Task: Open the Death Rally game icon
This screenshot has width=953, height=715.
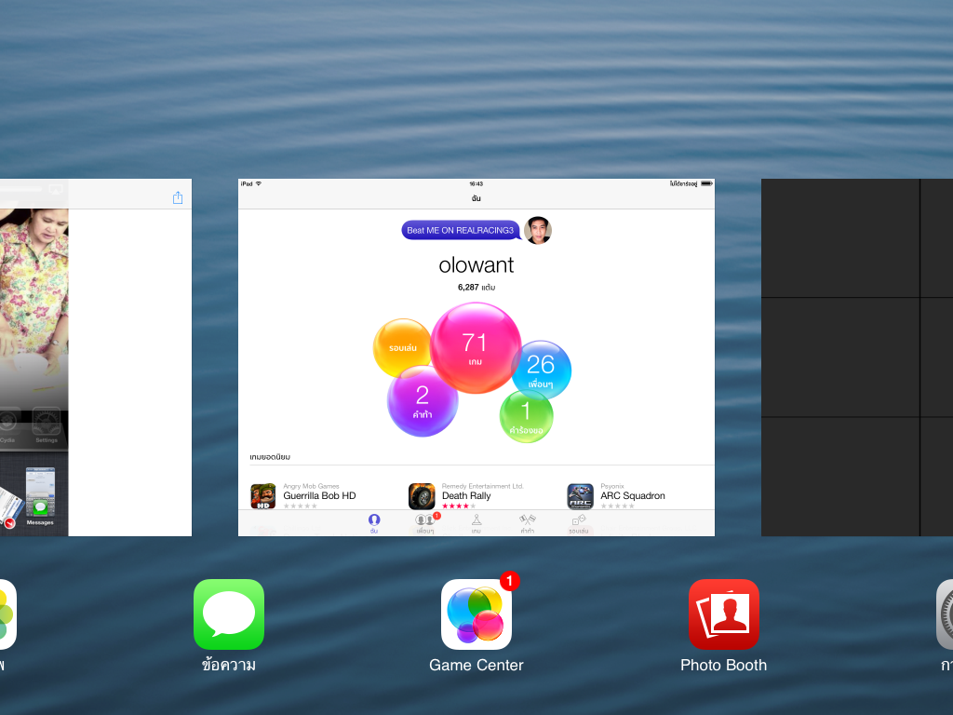Action: coord(422,496)
